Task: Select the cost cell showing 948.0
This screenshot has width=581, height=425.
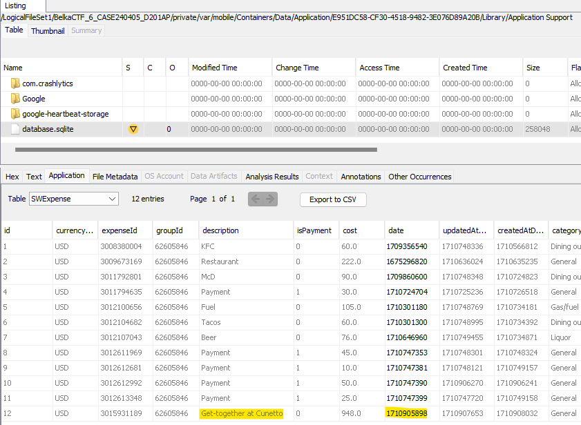Action: coord(362,413)
